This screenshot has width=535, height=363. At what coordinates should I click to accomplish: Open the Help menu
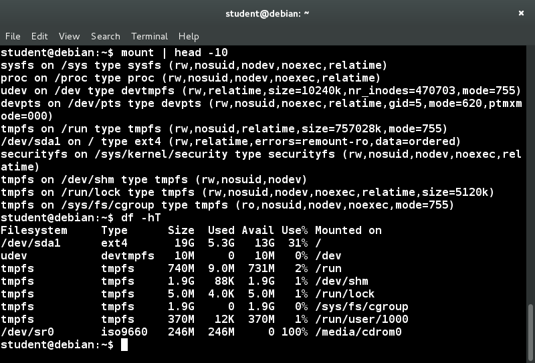[189, 36]
